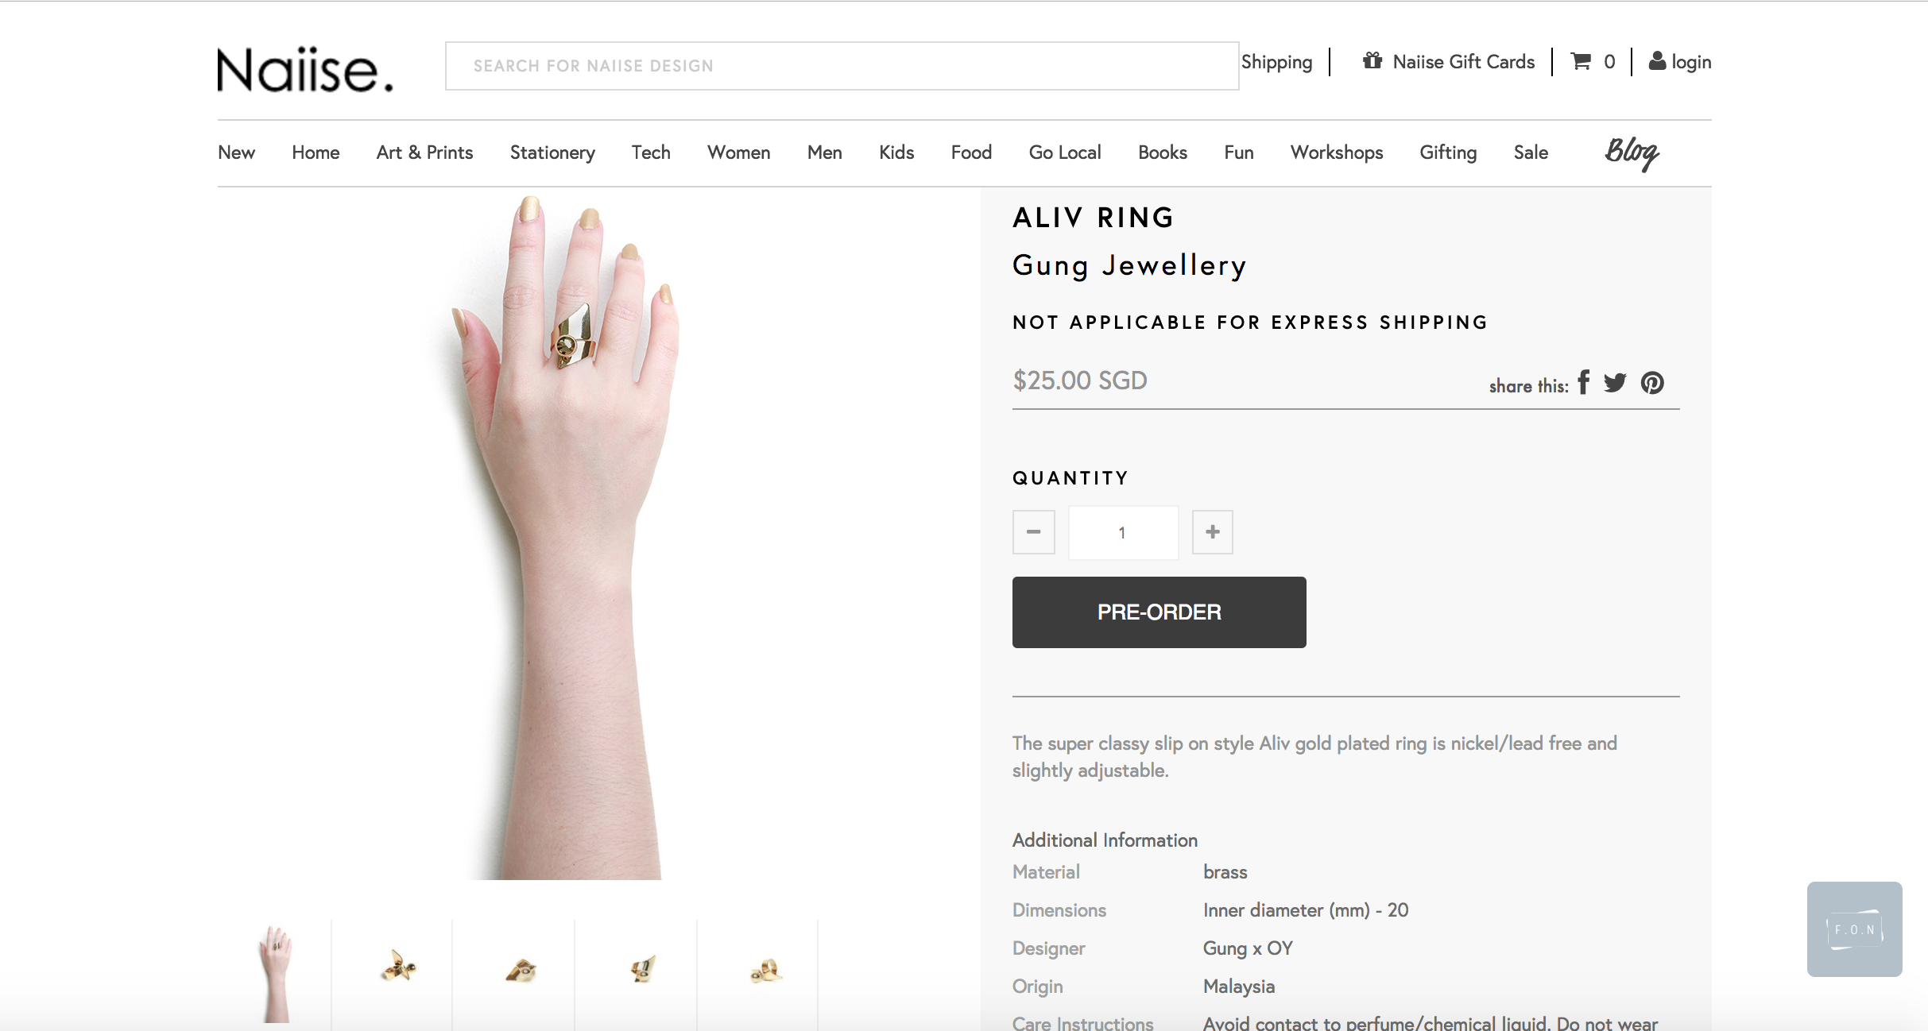Screen dimensions: 1928x1031
Task: Click the quantity number field
Action: pos(1122,533)
